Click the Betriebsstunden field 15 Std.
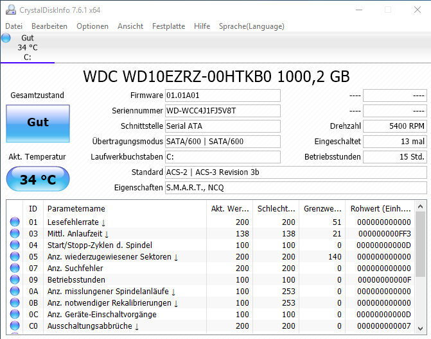This screenshot has width=431, height=339. (x=395, y=157)
